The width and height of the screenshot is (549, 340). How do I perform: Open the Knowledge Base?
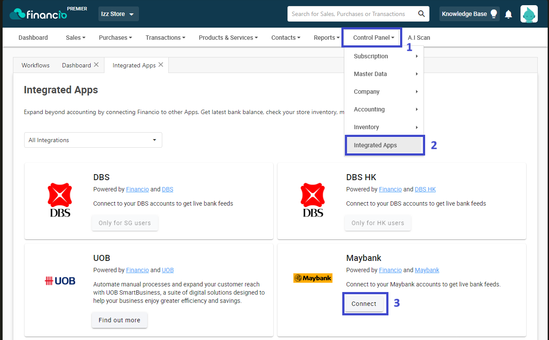point(470,14)
